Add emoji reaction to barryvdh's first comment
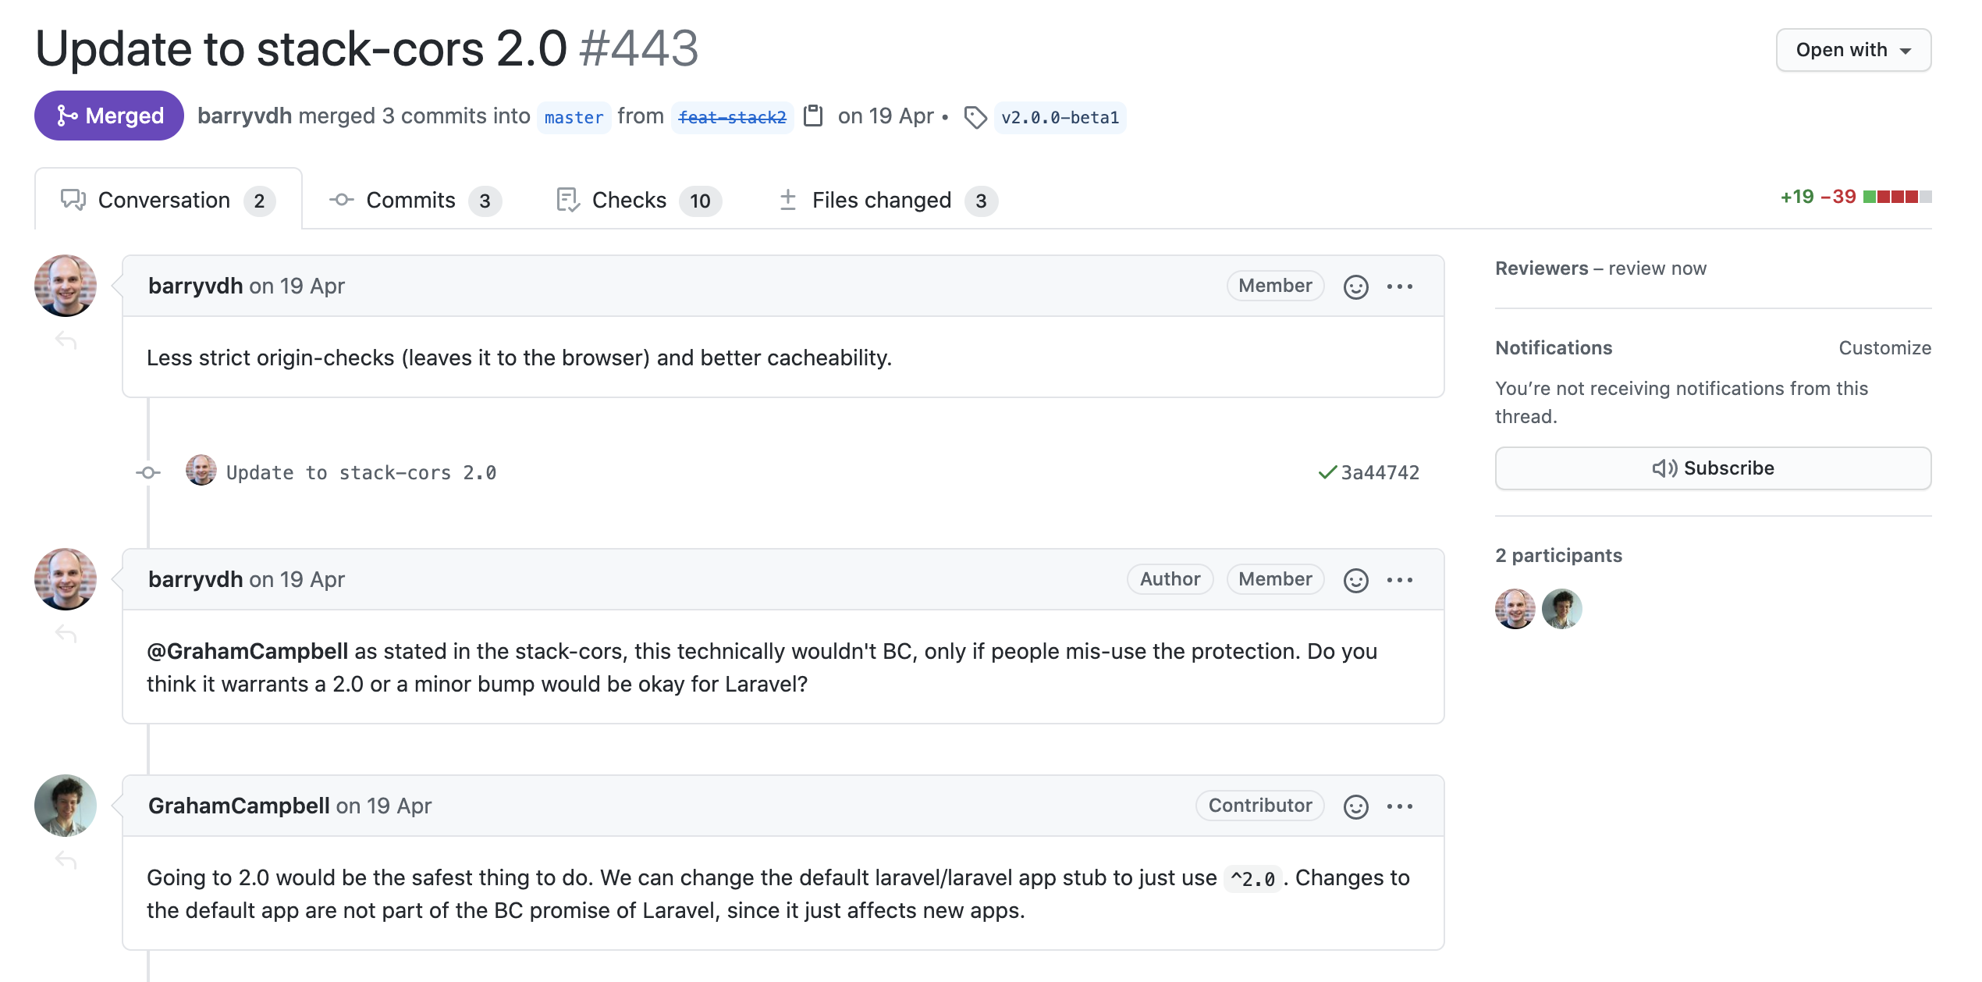Viewport: 1982px width, 982px height. point(1356,286)
